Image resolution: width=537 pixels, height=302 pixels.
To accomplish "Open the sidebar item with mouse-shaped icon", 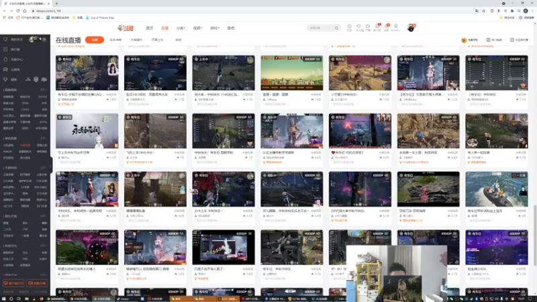I will coord(13,59).
